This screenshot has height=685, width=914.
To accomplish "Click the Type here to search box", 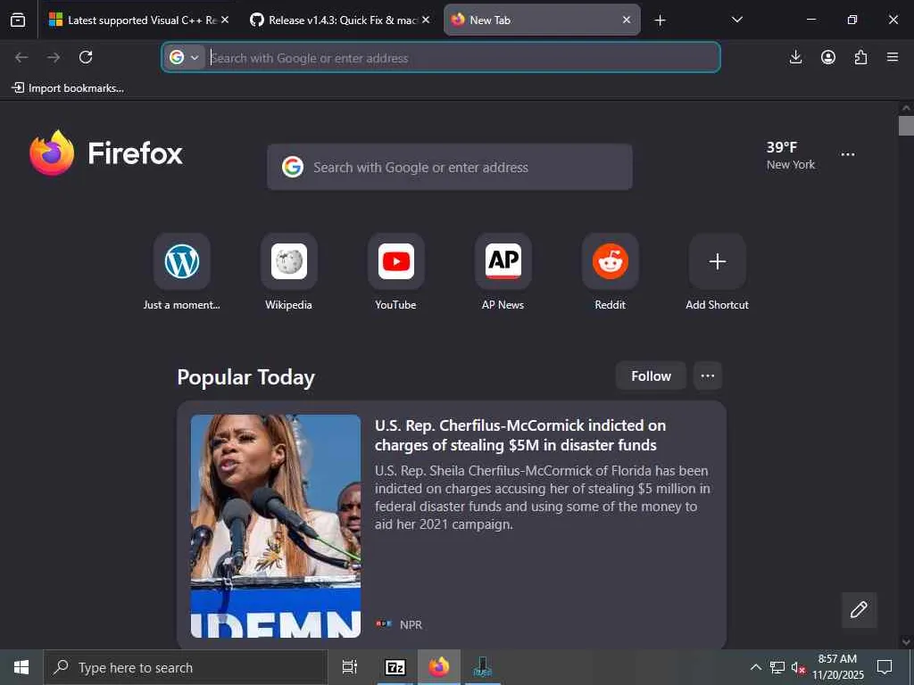I will [x=186, y=667].
